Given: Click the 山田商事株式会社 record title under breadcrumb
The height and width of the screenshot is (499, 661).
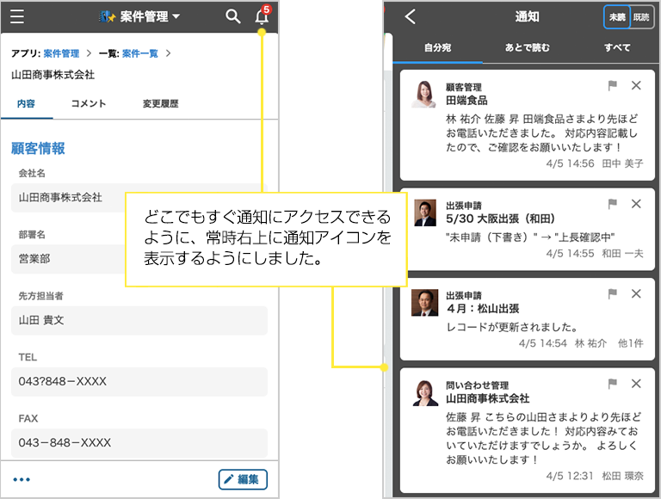Looking at the screenshot, I should pos(53,75).
